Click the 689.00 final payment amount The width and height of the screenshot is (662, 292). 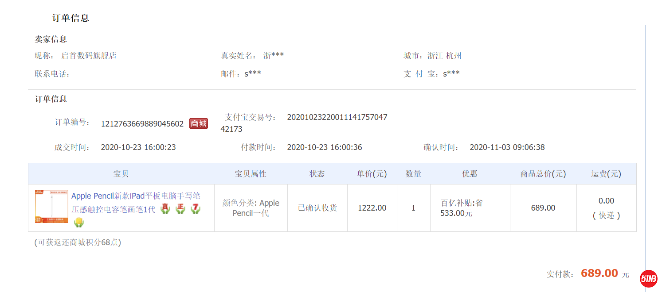point(599,273)
